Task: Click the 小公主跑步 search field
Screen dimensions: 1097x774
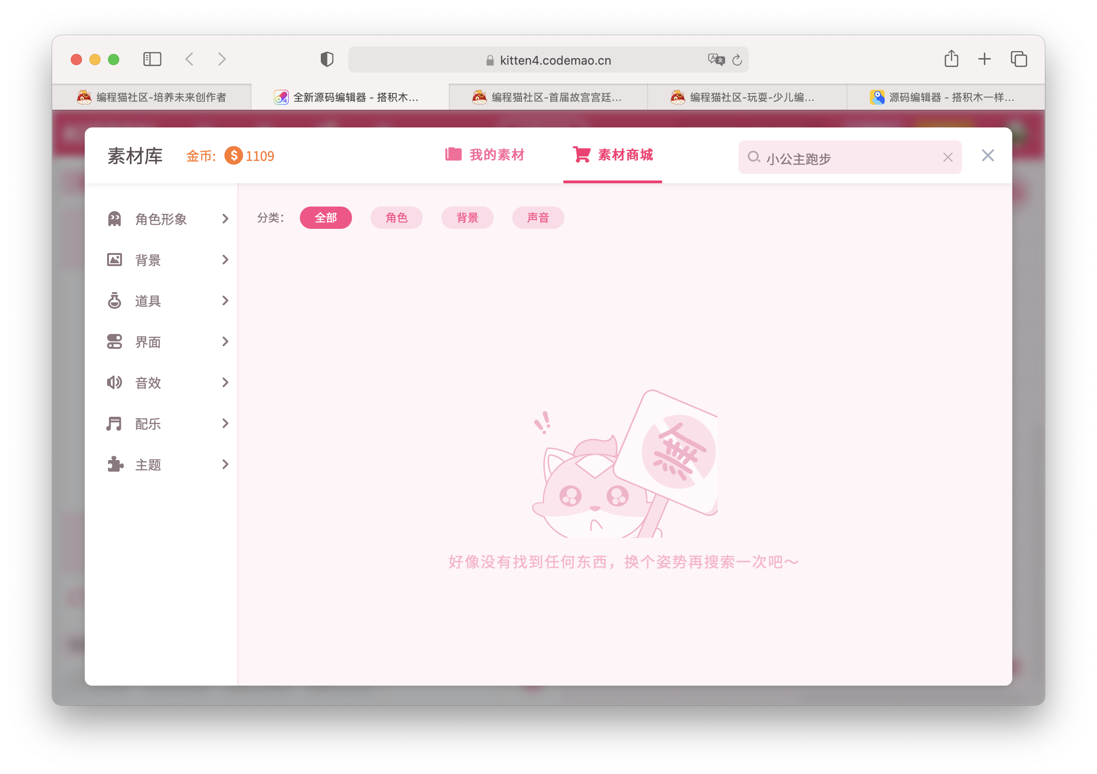Action: pyautogui.click(x=849, y=158)
